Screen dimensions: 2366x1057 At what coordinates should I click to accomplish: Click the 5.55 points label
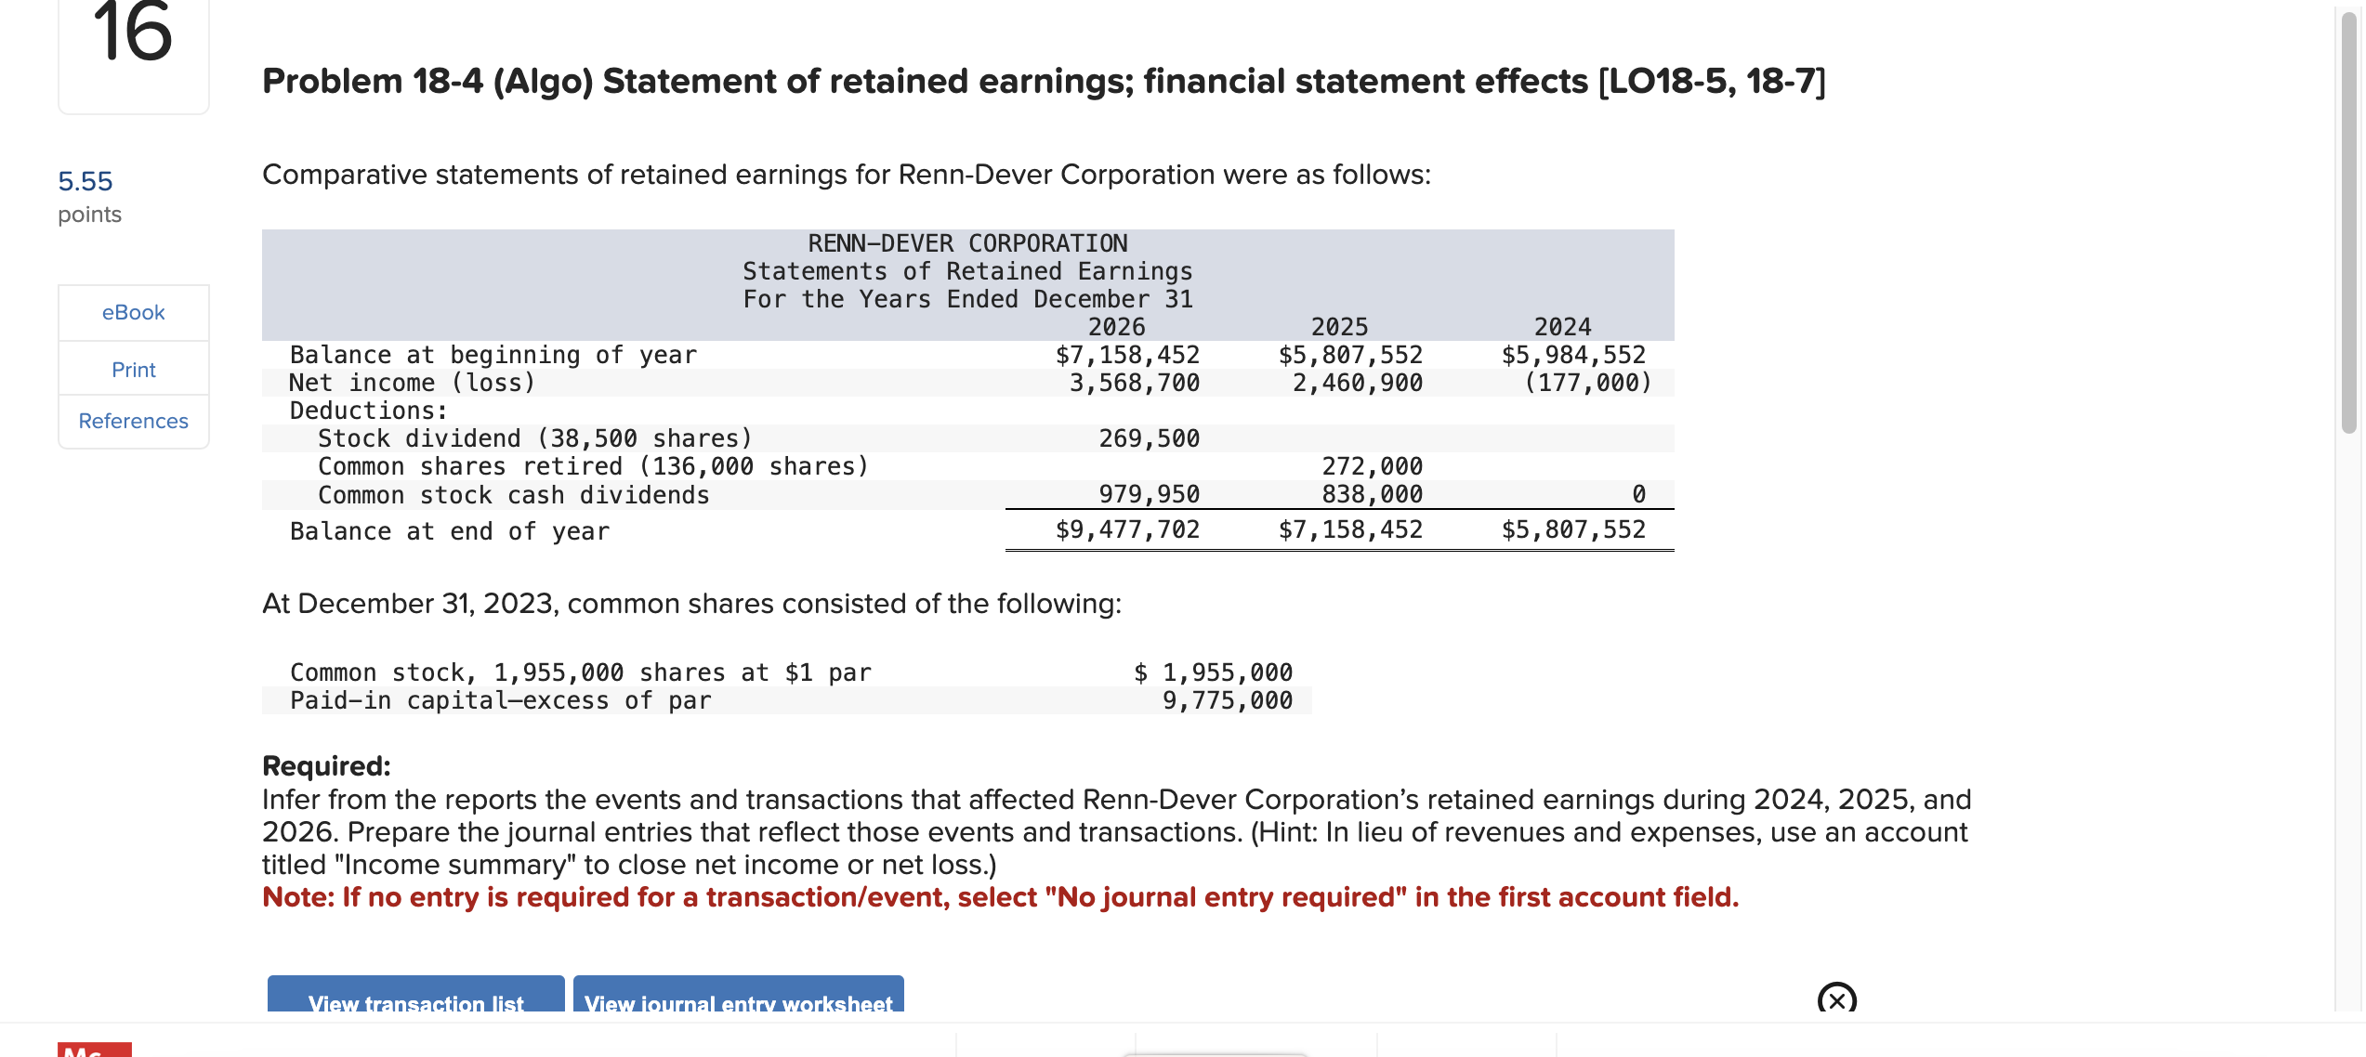click(x=85, y=181)
